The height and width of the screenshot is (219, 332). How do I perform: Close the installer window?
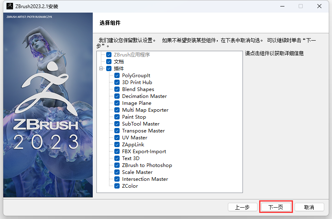tap(319, 6)
